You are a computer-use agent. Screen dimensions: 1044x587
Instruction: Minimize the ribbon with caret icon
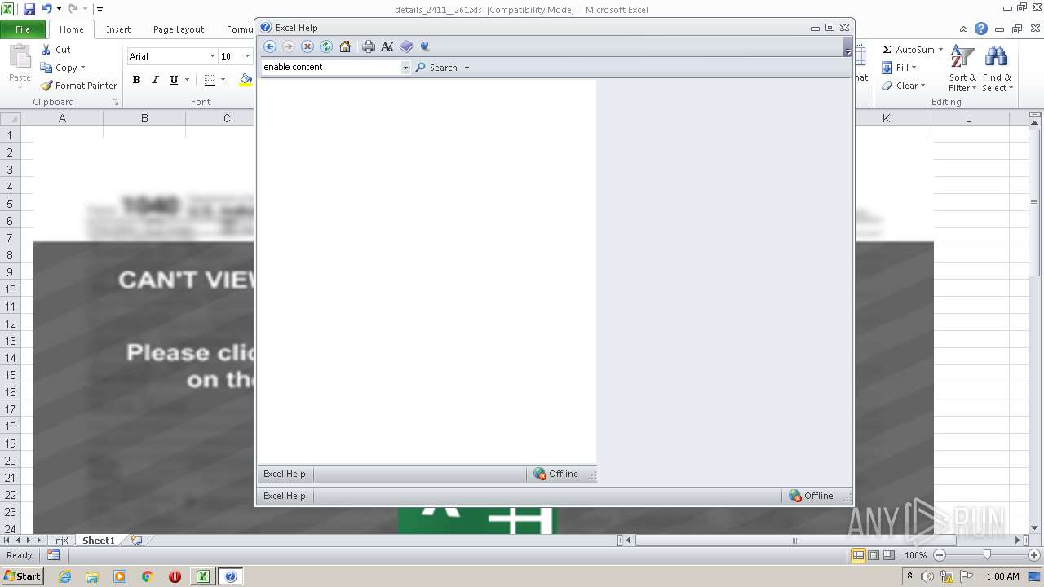pos(963,29)
